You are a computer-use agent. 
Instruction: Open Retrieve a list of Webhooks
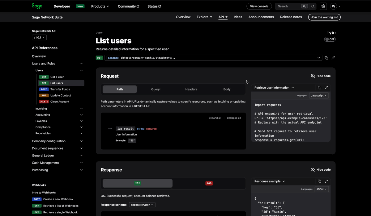(61, 206)
